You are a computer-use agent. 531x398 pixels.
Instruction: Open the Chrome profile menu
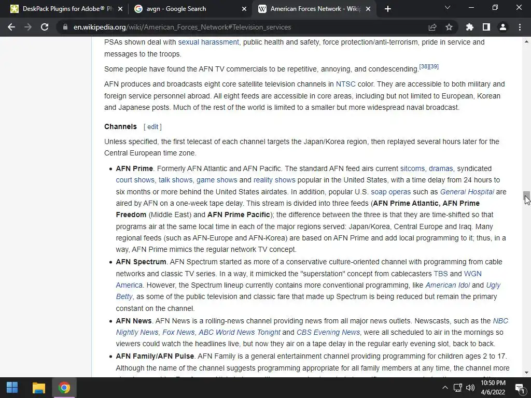coord(503,27)
